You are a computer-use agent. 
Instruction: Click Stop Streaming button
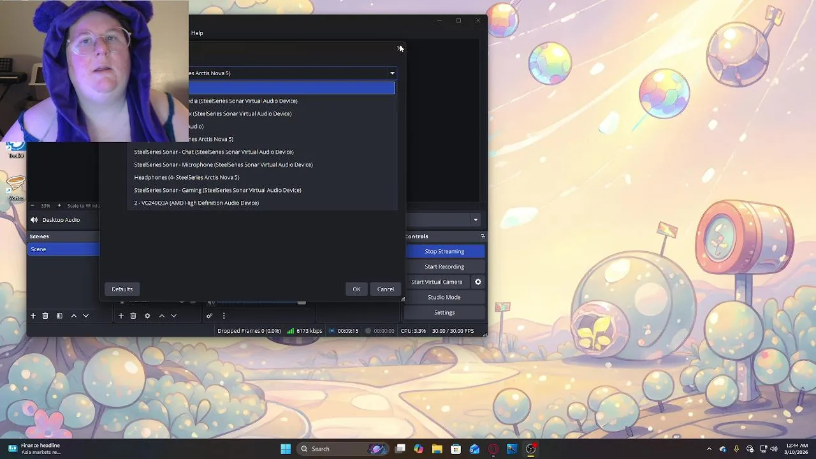(x=445, y=251)
